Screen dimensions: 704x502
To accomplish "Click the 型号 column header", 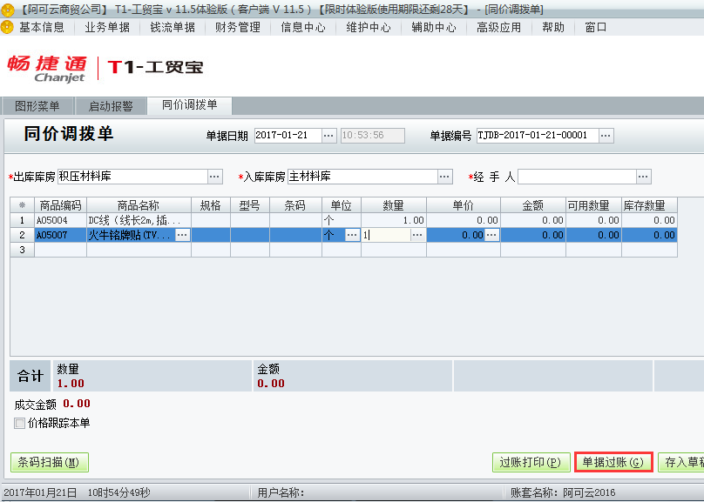I will pos(250,205).
